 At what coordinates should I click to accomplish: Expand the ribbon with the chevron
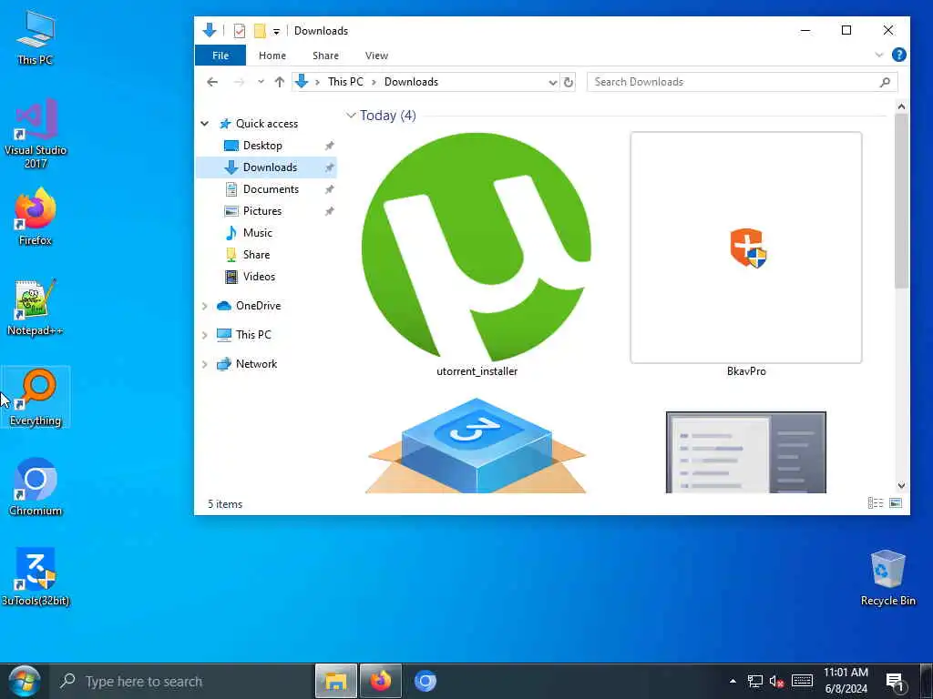(x=879, y=55)
